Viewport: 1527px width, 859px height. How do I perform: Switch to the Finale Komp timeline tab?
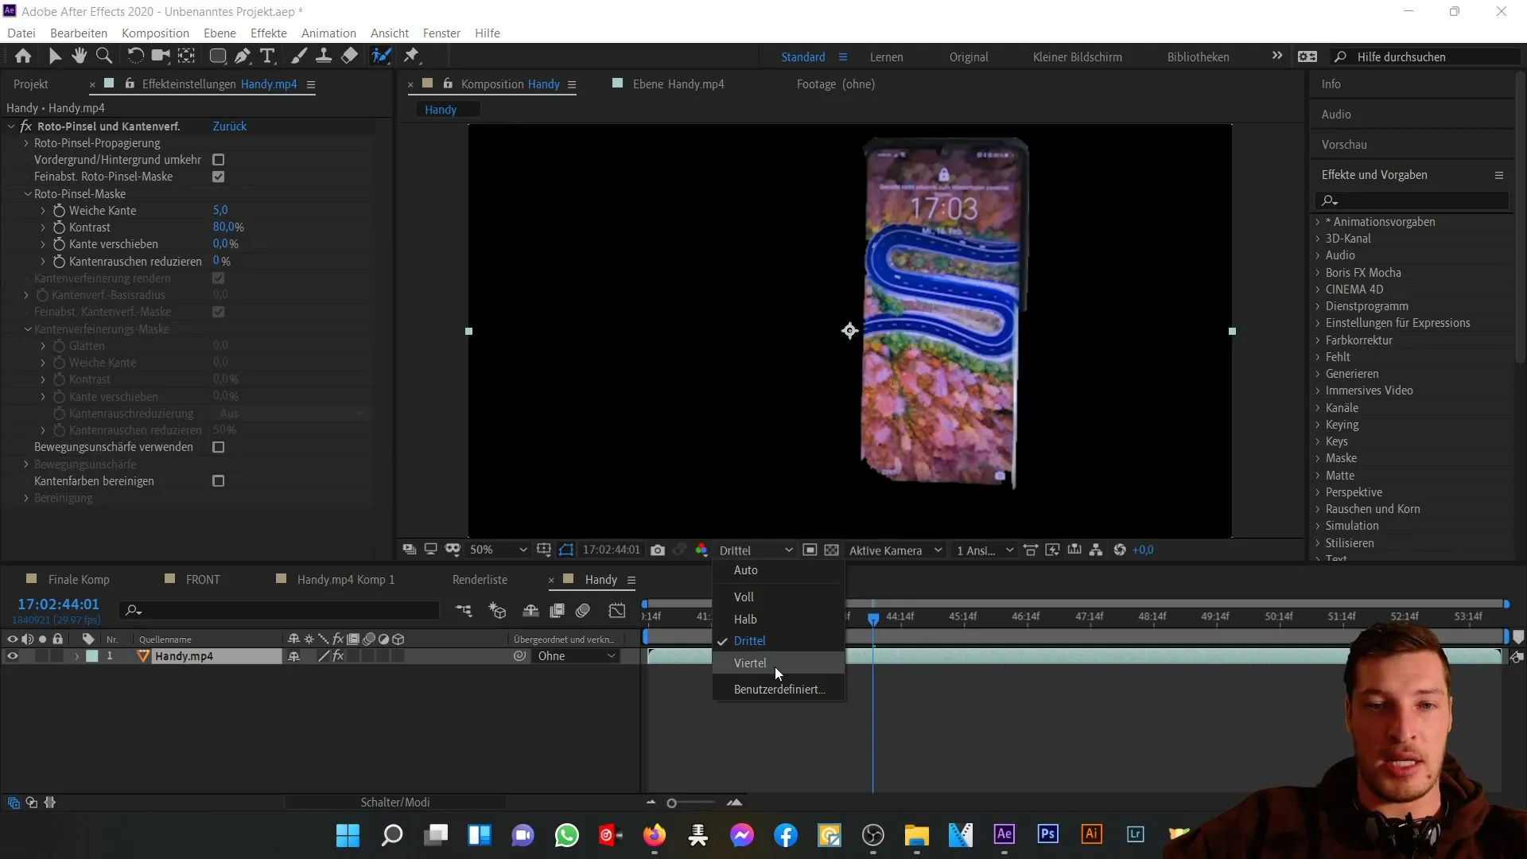(x=79, y=580)
